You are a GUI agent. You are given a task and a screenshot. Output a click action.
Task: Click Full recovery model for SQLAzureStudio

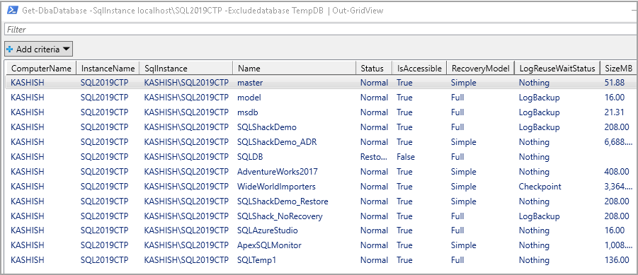[457, 230]
